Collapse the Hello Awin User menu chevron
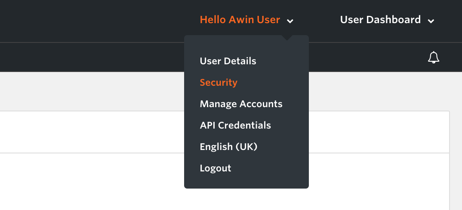 click(290, 21)
